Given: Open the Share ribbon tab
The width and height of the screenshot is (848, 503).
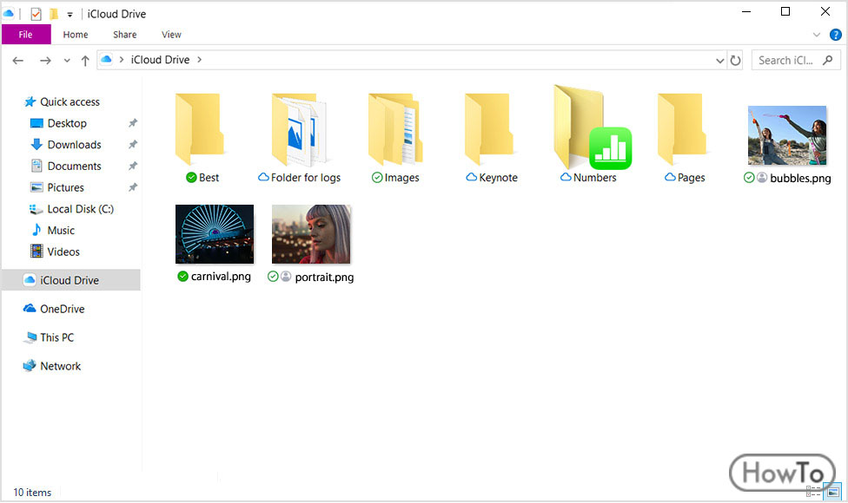Looking at the screenshot, I should (x=124, y=35).
